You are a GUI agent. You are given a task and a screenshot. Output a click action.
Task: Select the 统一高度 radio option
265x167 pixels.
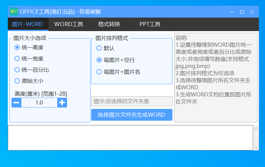pyautogui.click(x=29, y=48)
